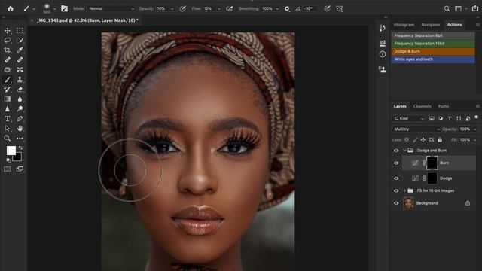
Task: Select the Spot Healing Brush tool
Action: [x=8, y=60]
